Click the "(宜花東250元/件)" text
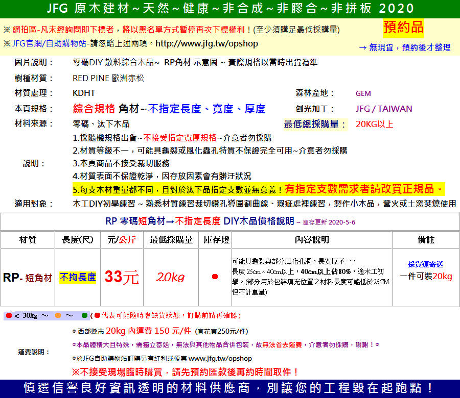 tap(221, 332)
